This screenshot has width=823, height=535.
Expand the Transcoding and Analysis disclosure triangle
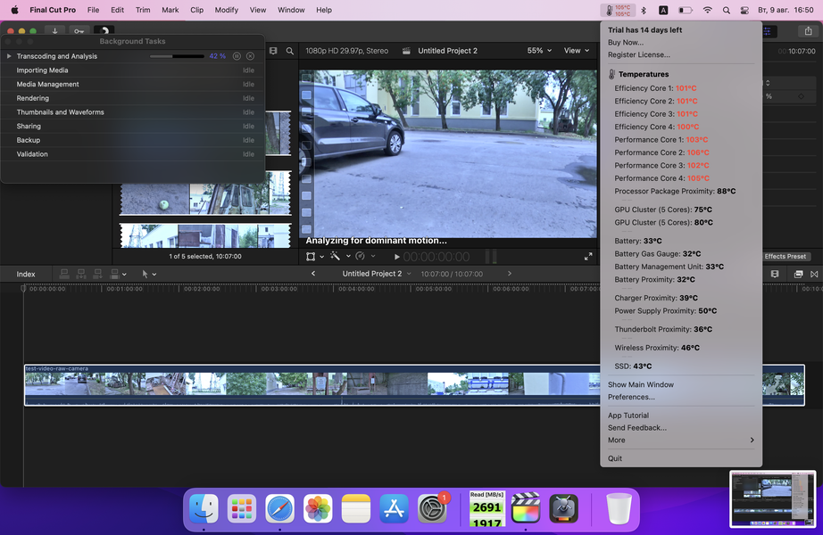pyautogui.click(x=9, y=56)
